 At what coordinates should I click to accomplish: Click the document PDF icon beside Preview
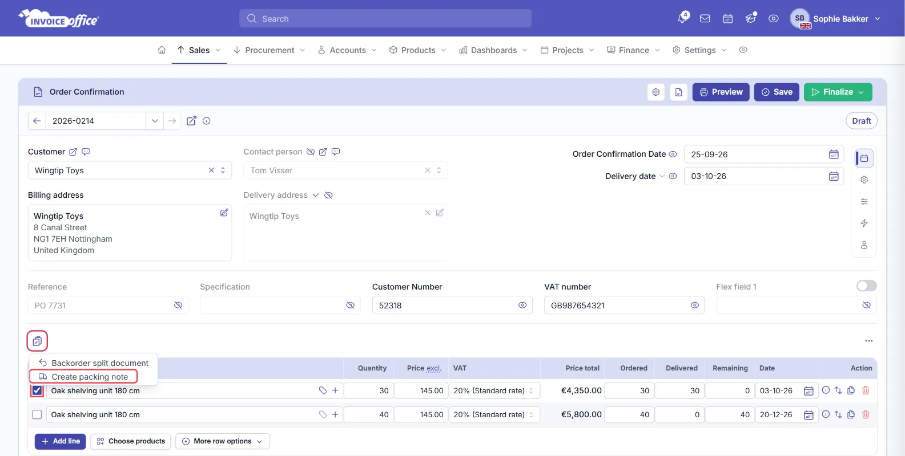679,92
